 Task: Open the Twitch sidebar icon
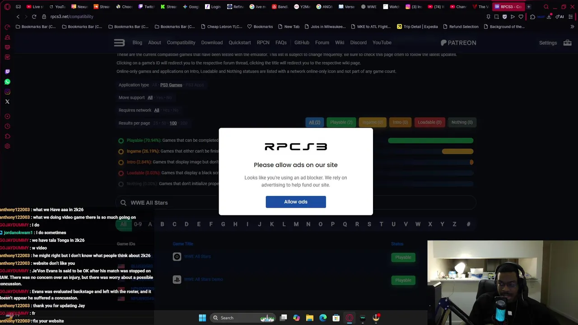point(7,72)
